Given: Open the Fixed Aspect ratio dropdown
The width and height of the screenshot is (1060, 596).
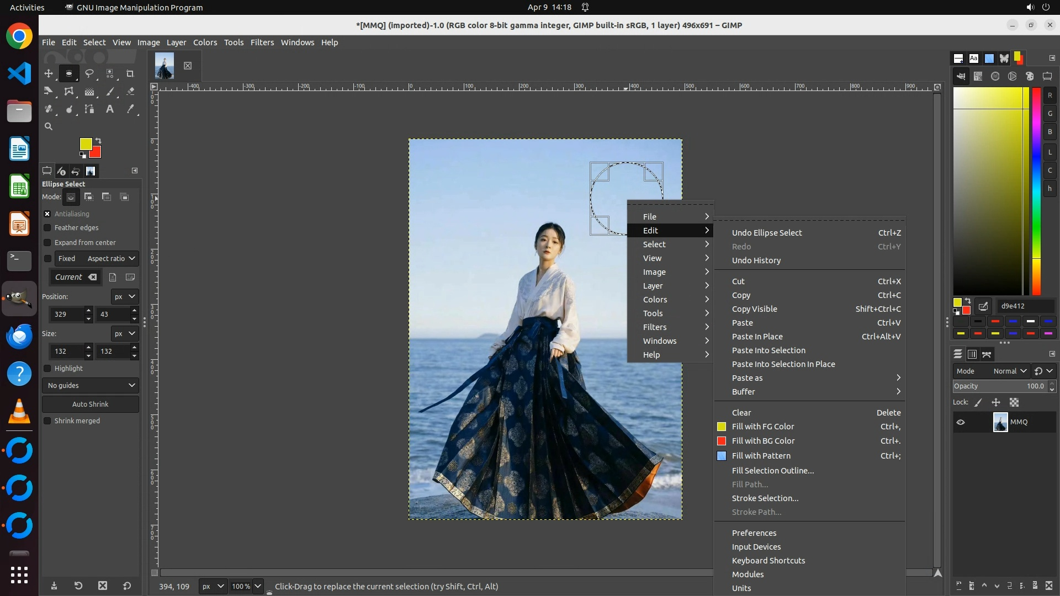Looking at the screenshot, I should pos(112,259).
